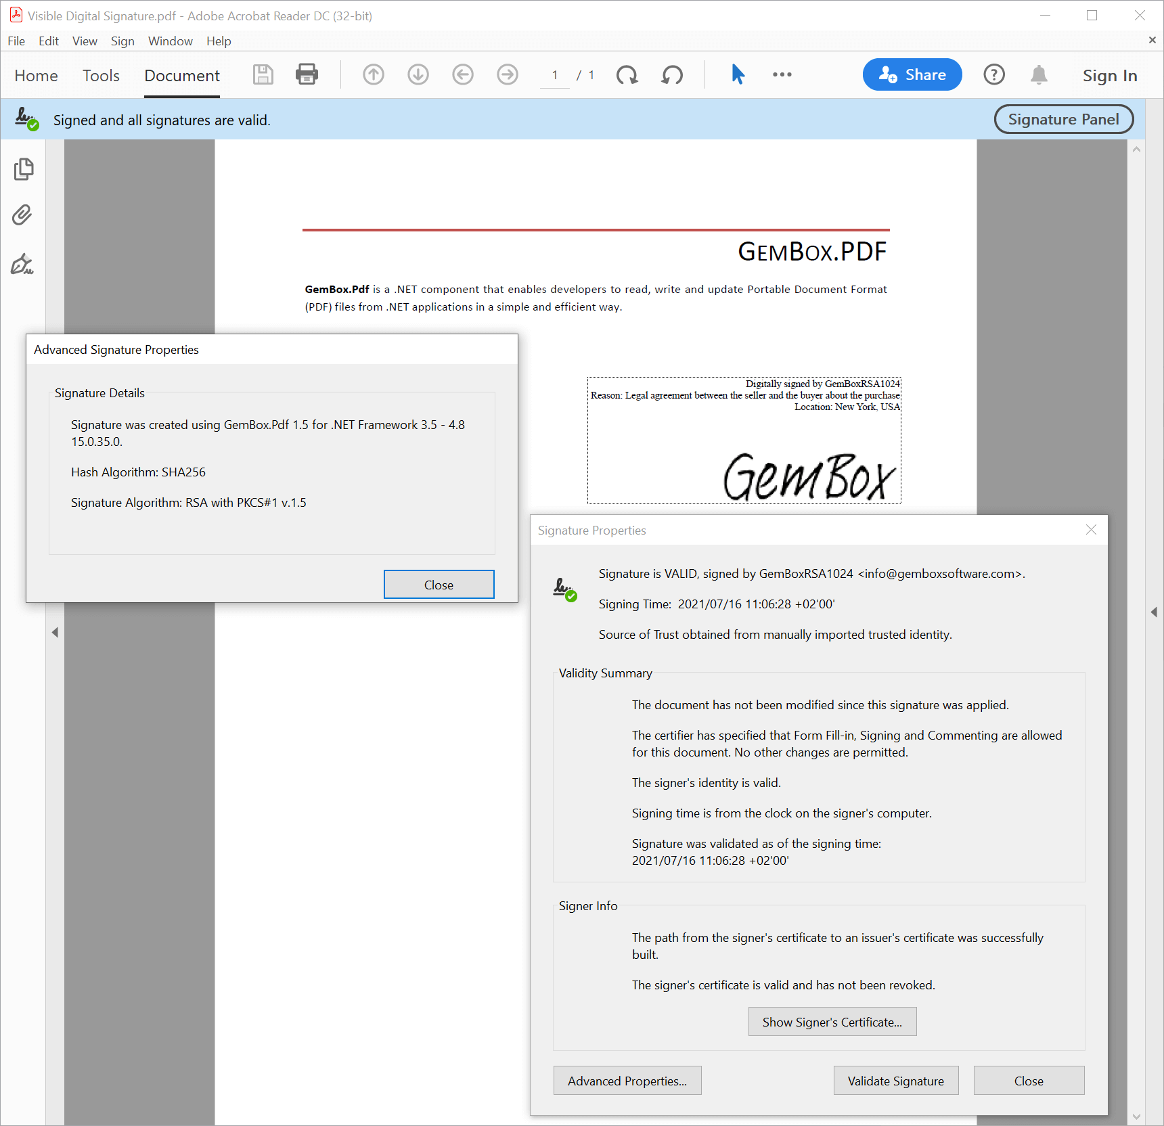Screen dimensions: 1164x1126
Task: Rotate page clockwise icon
Action: pyautogui.click(x=627, y=74)
